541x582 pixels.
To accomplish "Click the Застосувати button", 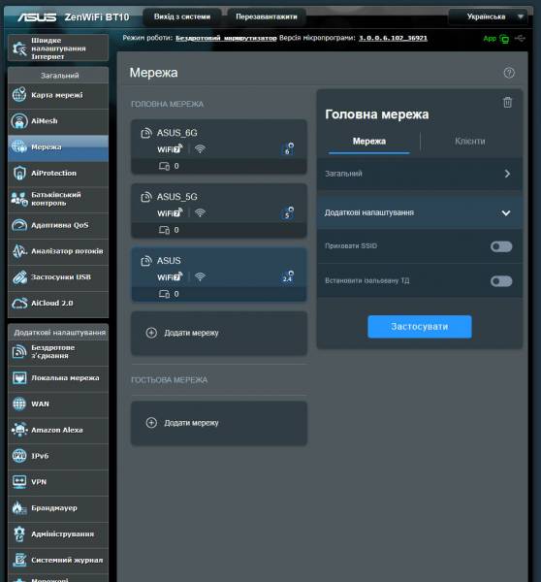I will tap(420, 327).
